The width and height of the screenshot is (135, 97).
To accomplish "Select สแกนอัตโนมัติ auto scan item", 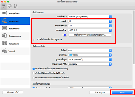I will pyautogui.click(x=15, y=14).
